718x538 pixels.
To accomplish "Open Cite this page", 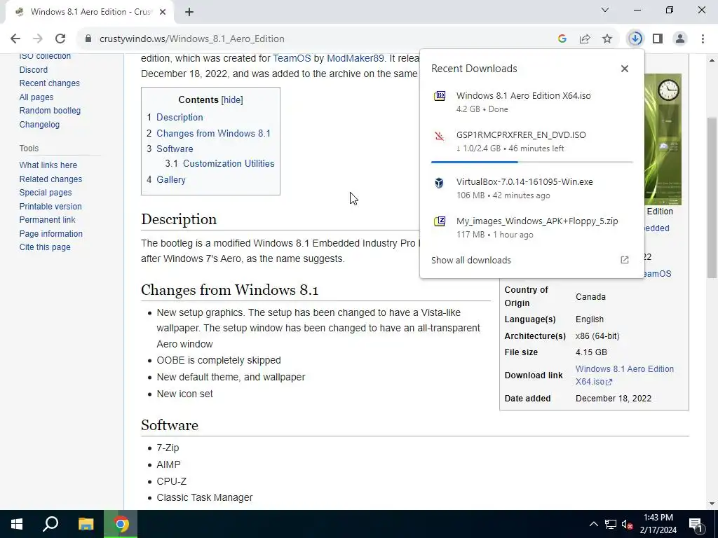I will [45, 247].
